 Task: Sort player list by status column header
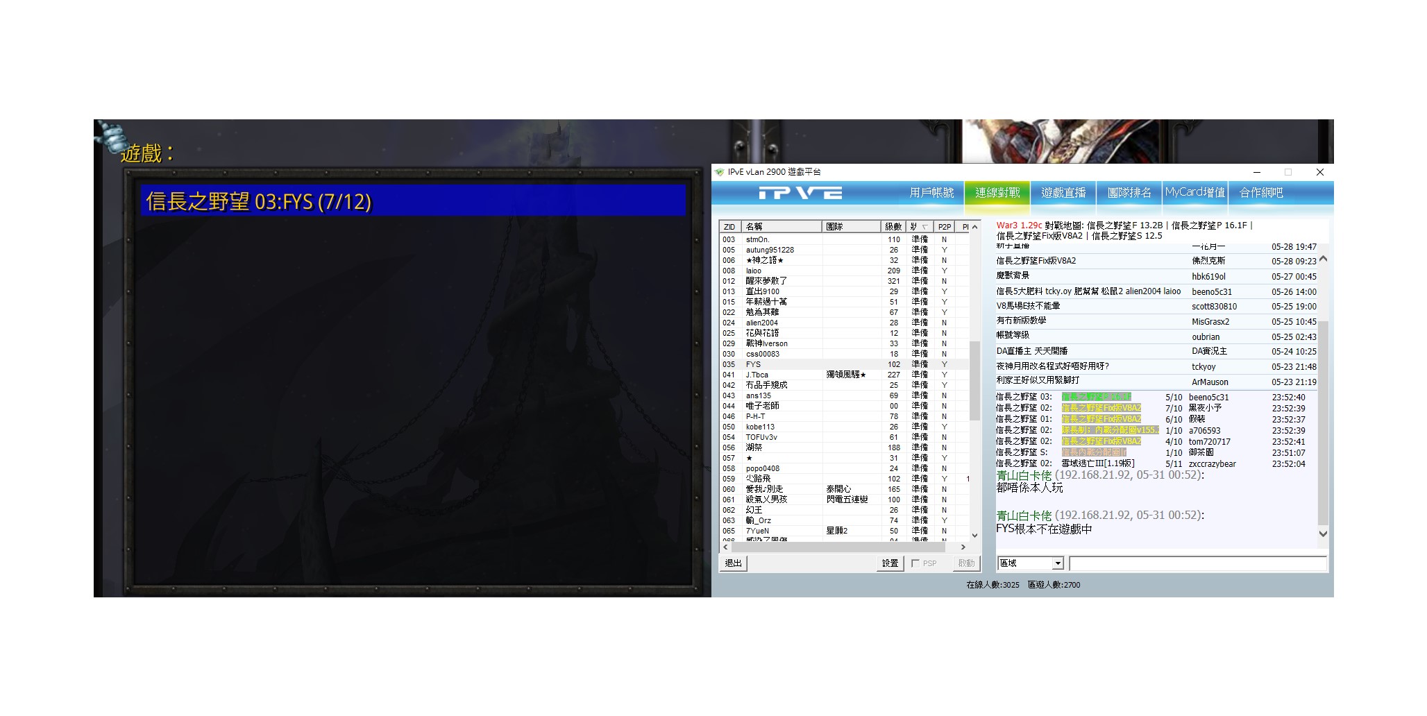tap(919, 227)
